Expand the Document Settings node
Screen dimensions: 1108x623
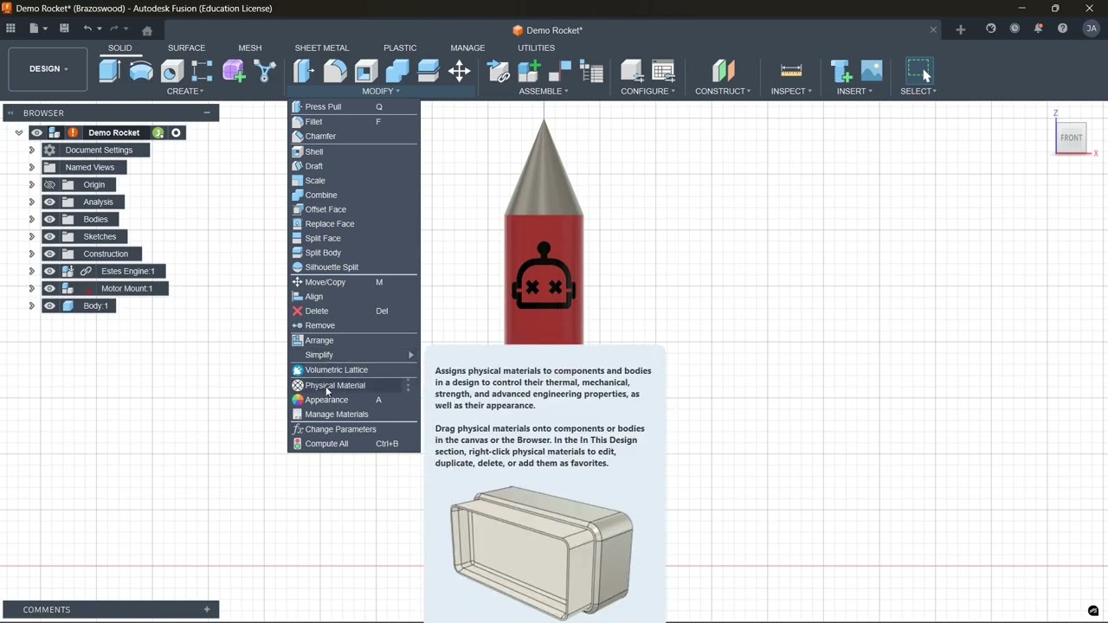tap(31, 150)
